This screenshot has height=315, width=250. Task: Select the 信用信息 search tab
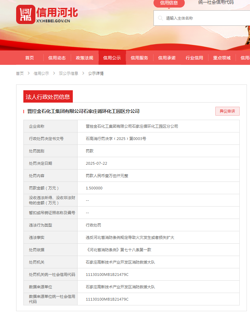tap(169, 3)
